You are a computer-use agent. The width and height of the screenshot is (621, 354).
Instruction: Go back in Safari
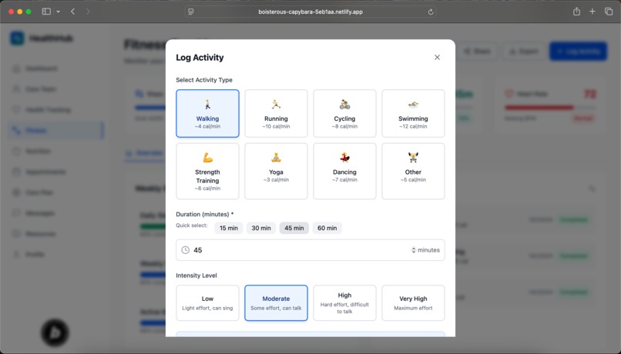[73, 12]
